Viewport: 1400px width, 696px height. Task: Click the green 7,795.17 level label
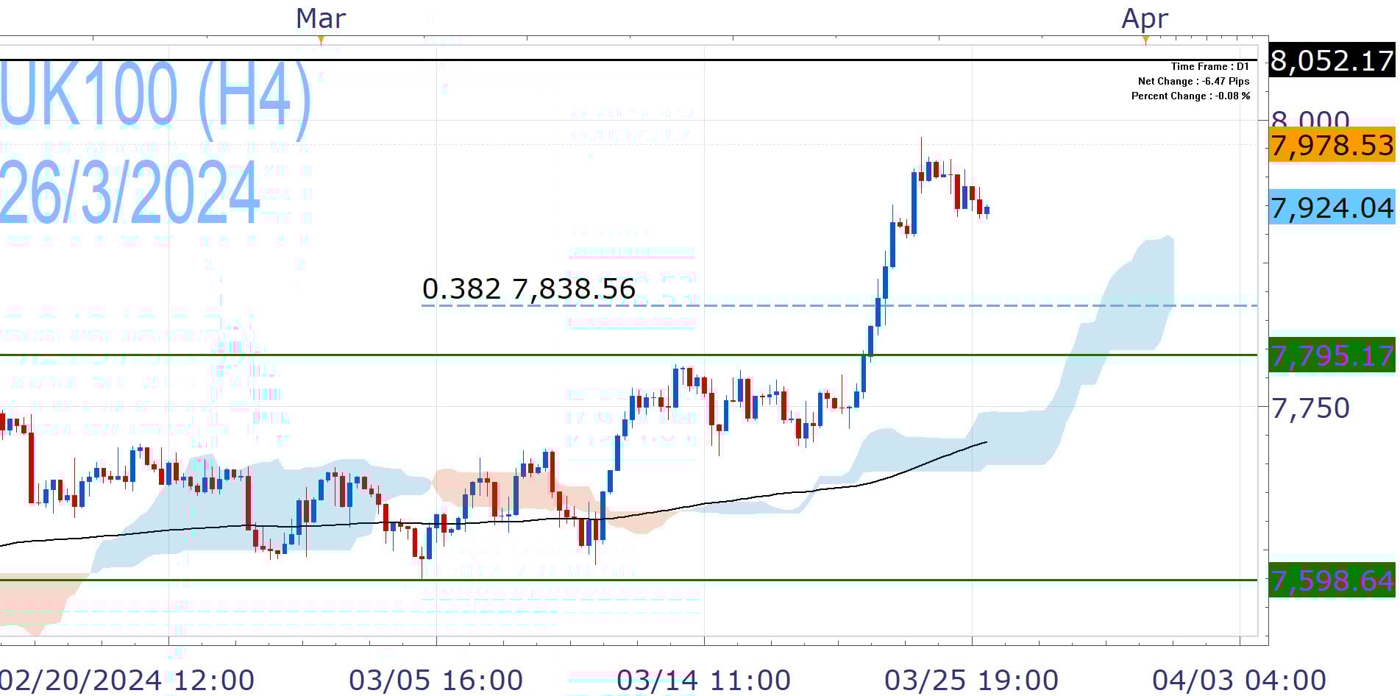tap(1331, 356)
